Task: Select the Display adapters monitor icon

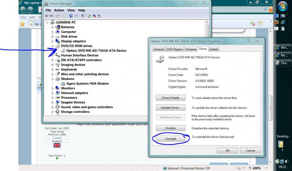Action: 58,41
